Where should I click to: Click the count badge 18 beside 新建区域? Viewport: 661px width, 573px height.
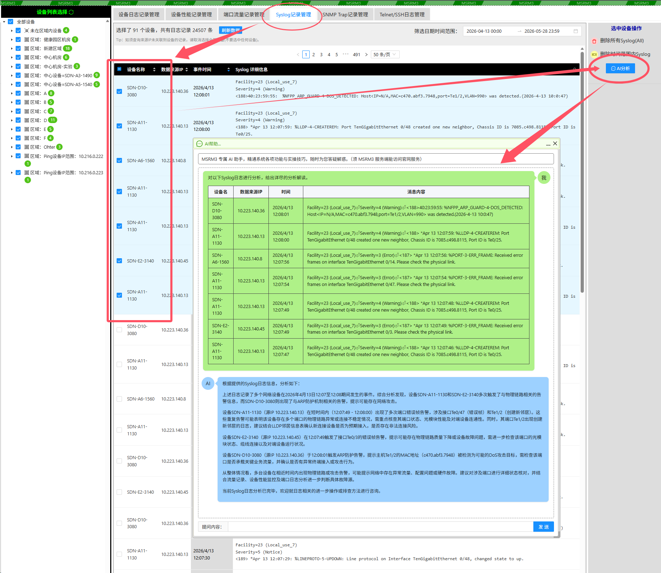click(68, 48)
